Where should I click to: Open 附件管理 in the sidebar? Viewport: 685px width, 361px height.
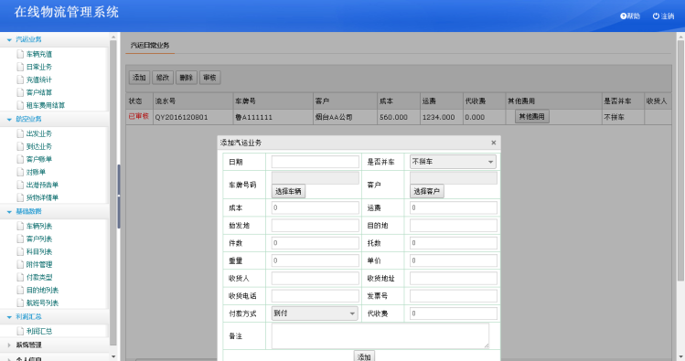click(39, 264)
